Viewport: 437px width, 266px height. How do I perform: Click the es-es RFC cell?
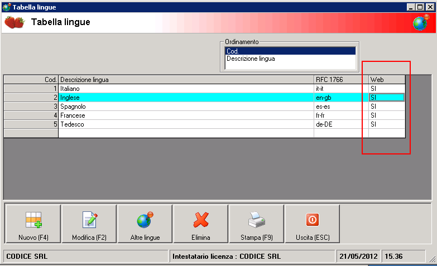pyautogui.click(x=341, y=107)
